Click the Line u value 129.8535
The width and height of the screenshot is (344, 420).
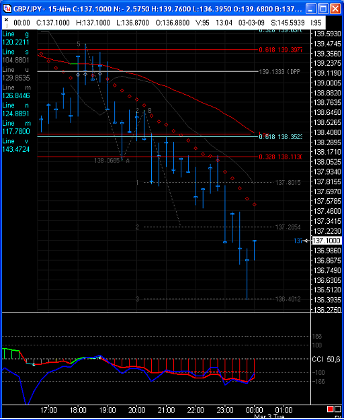tap(16, 78)
